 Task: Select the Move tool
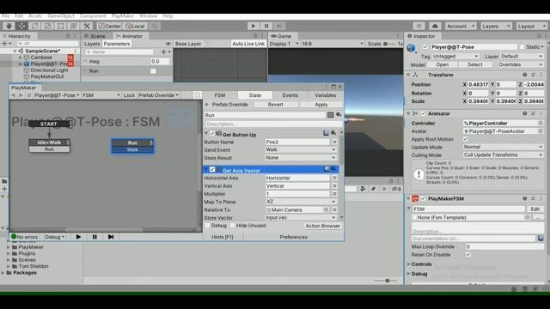click(x=21, y=26)
